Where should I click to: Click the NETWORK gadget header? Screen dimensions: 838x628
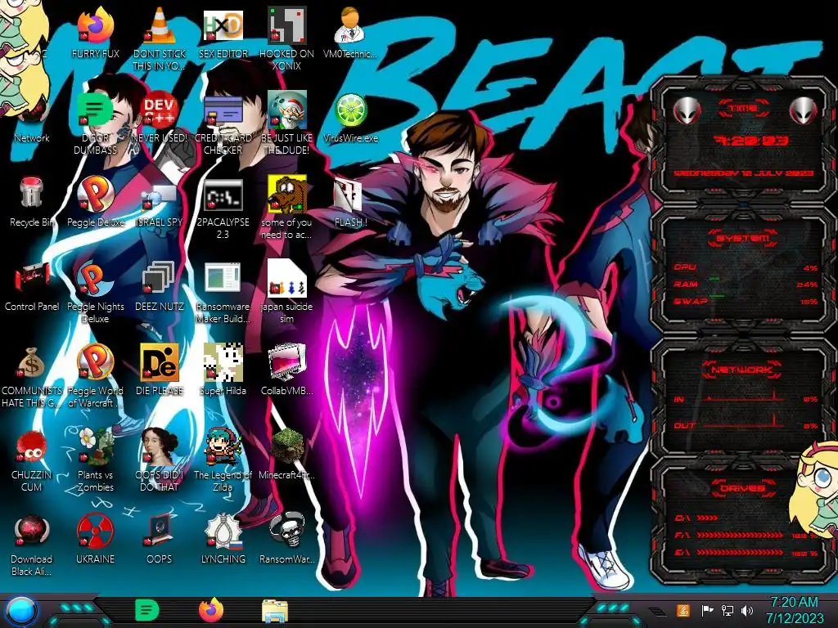click(x=741, y=369)
